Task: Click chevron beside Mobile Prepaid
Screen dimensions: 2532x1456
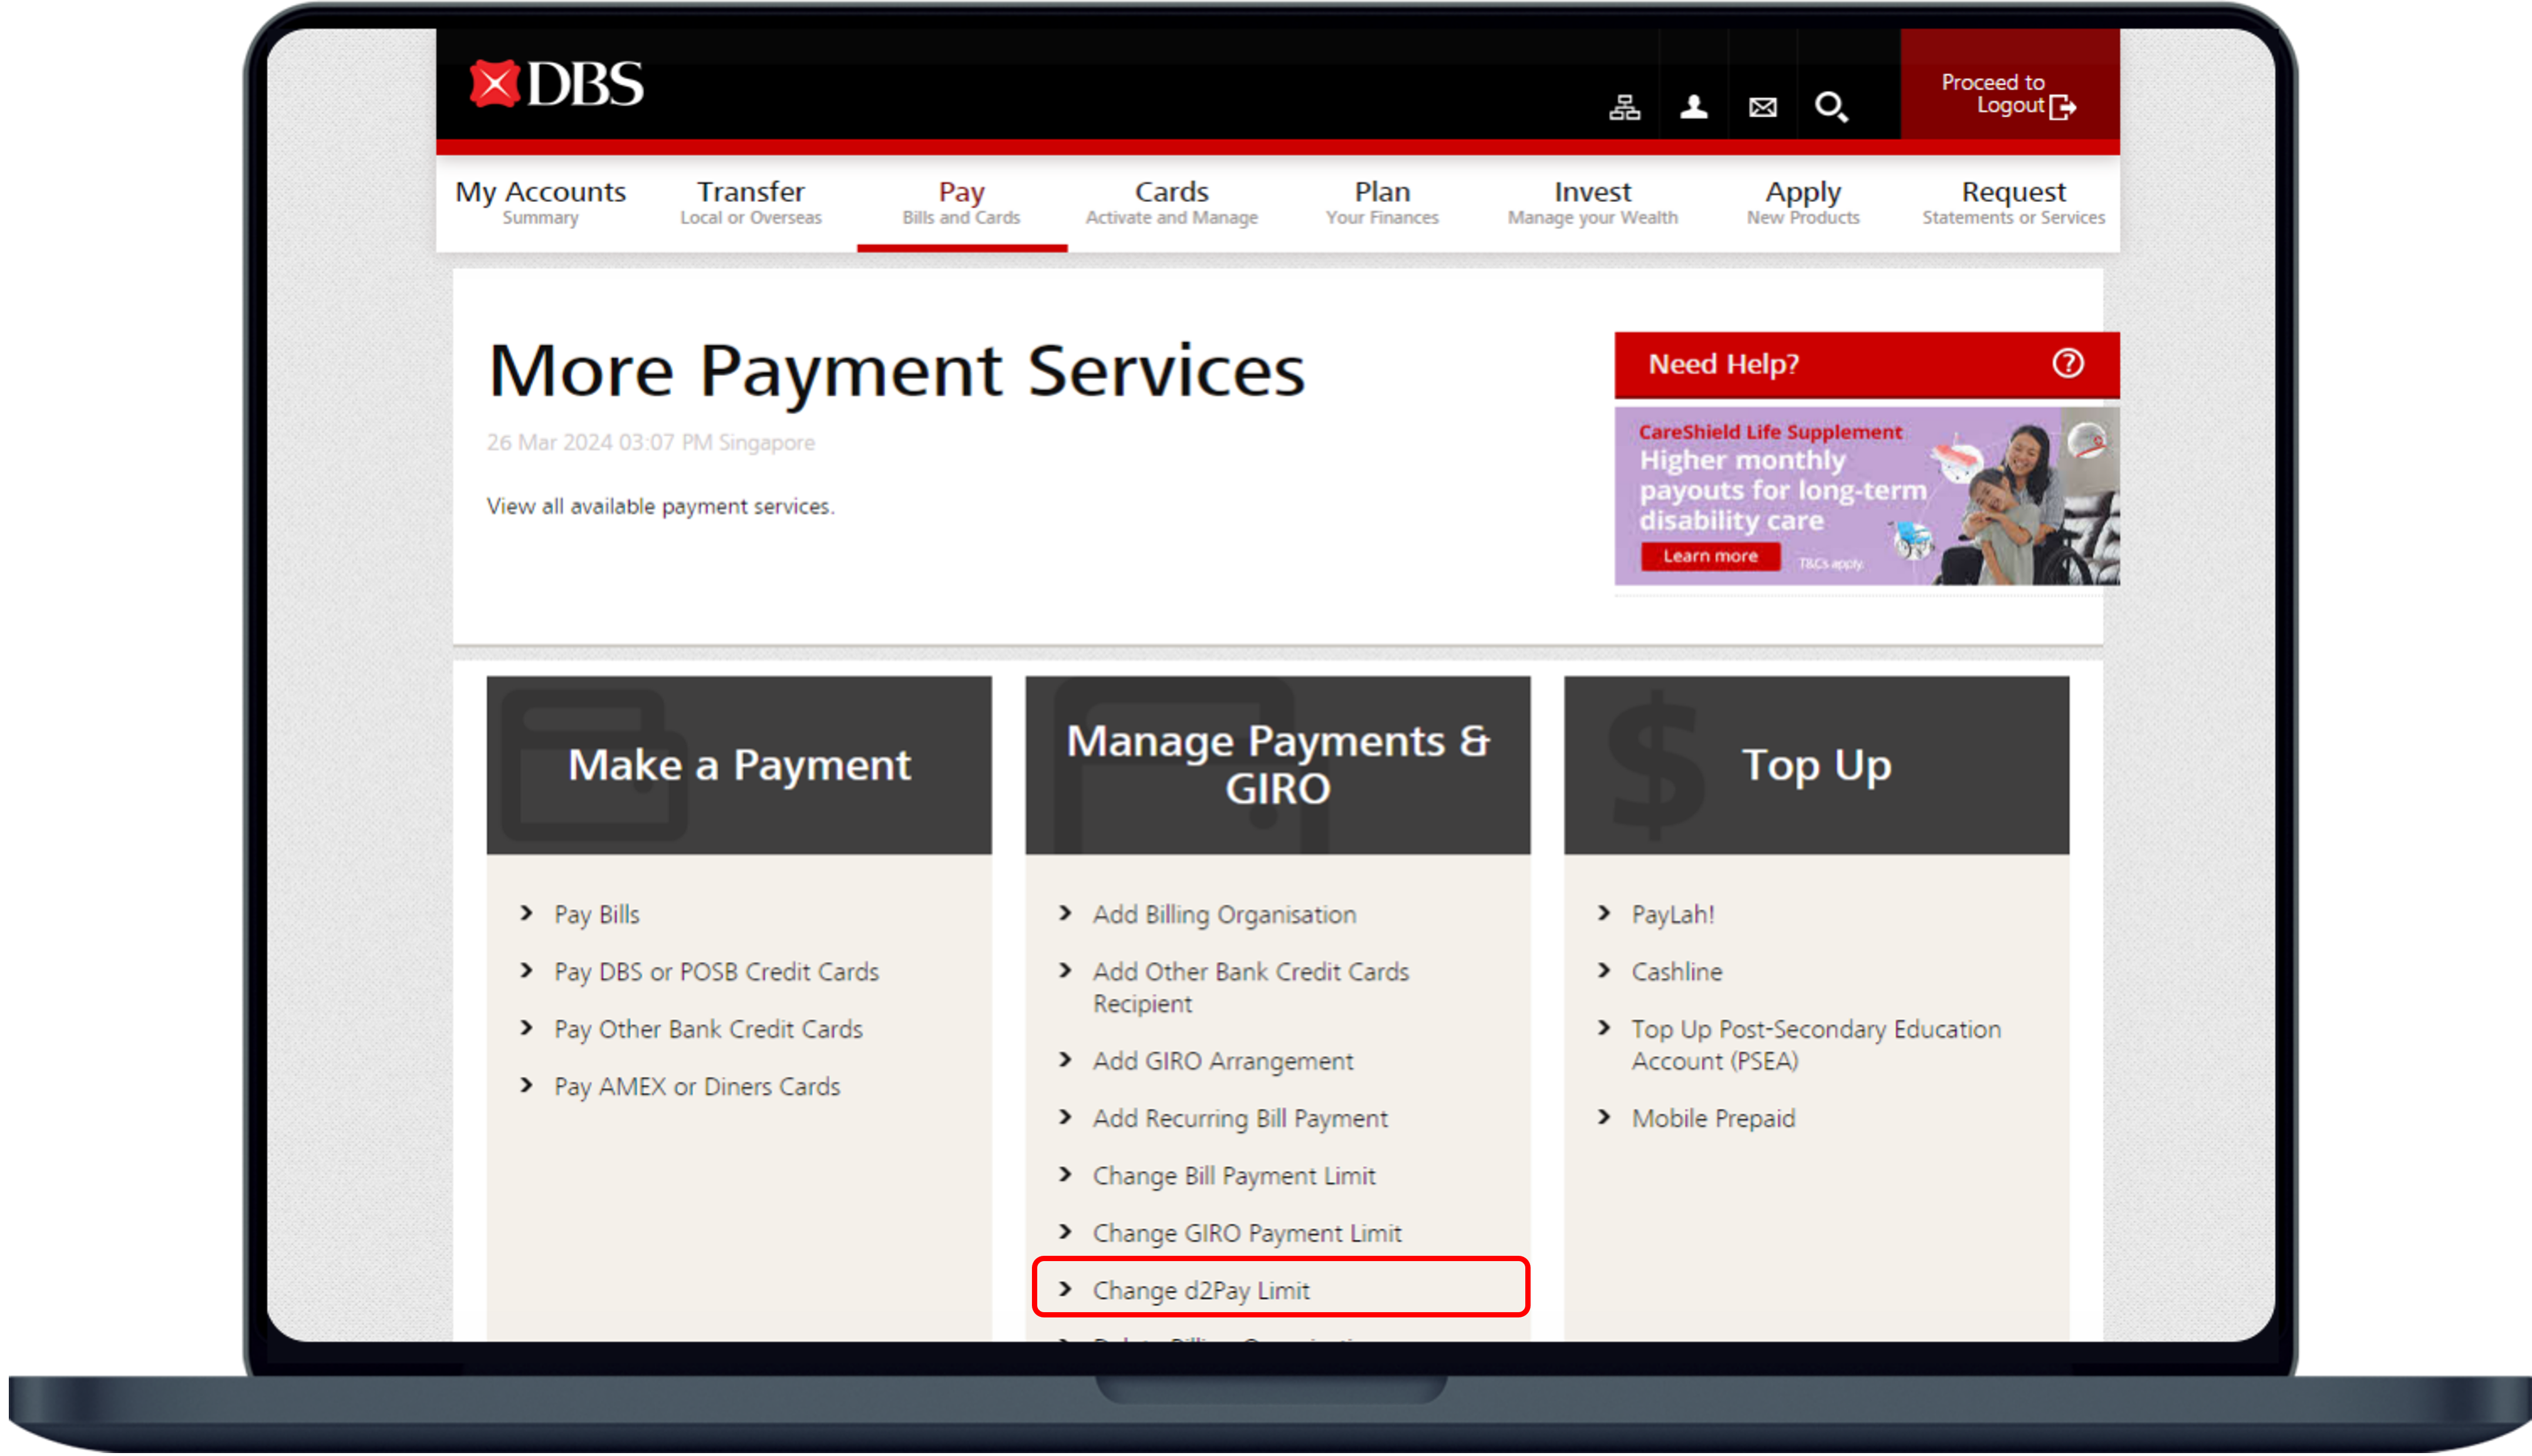Action: tap(1603, 1117)
